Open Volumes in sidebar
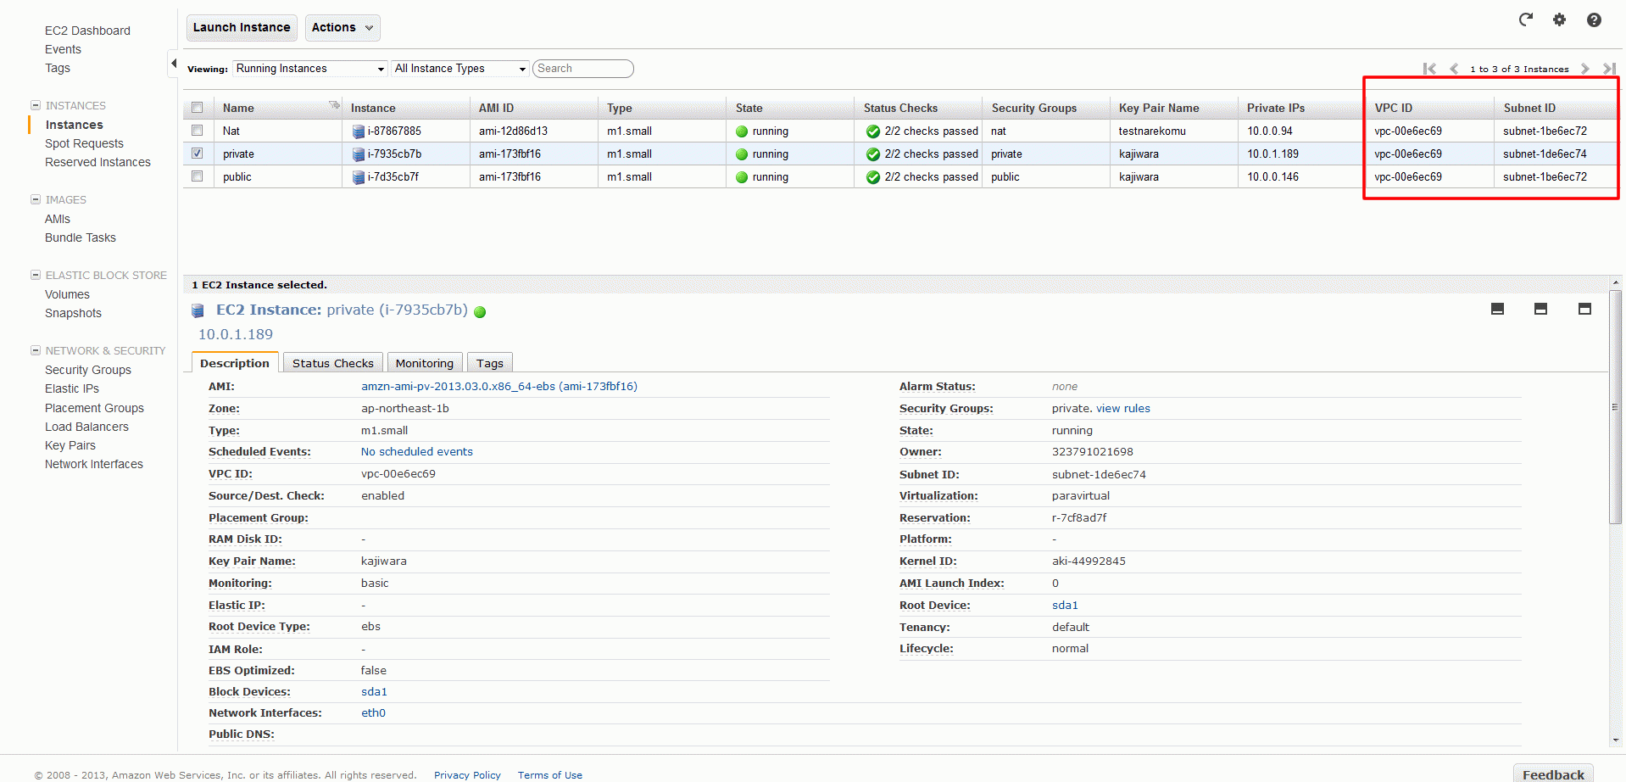 pyautogui.click(x=67, y=294)
